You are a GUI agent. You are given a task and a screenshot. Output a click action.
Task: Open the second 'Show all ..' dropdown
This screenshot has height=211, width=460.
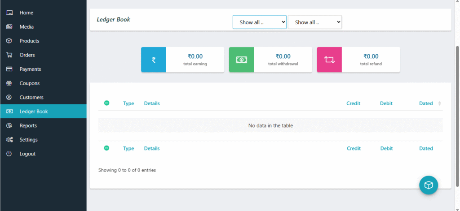point(314,22)
